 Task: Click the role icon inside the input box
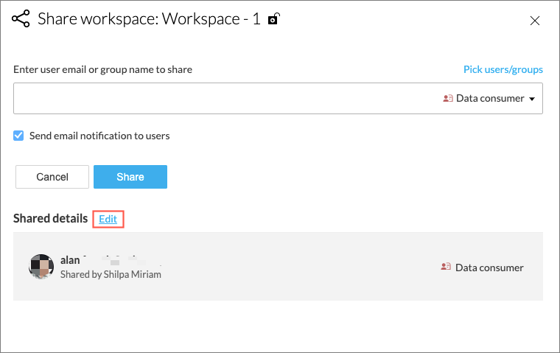[447, 99]
